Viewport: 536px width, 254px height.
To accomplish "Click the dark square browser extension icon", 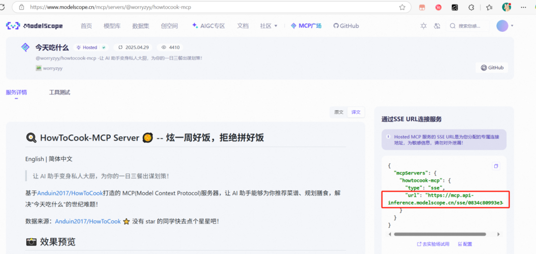I will tap(455, 7).
